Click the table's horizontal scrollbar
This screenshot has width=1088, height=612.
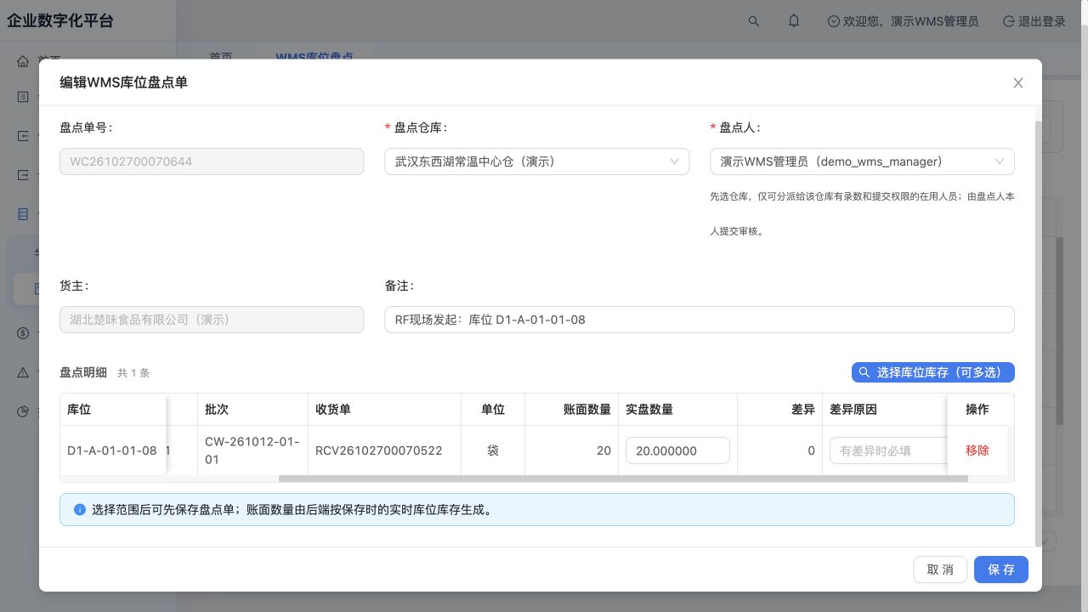tap(623, 479)
